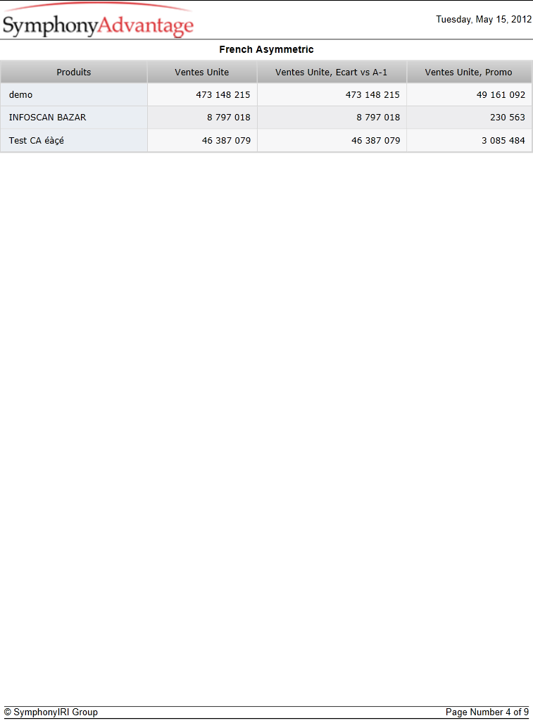This screenshot has height=723, width=533.
Task: Click Test CA Ecart vs A-1 value
Action: [x=376, y=140]
